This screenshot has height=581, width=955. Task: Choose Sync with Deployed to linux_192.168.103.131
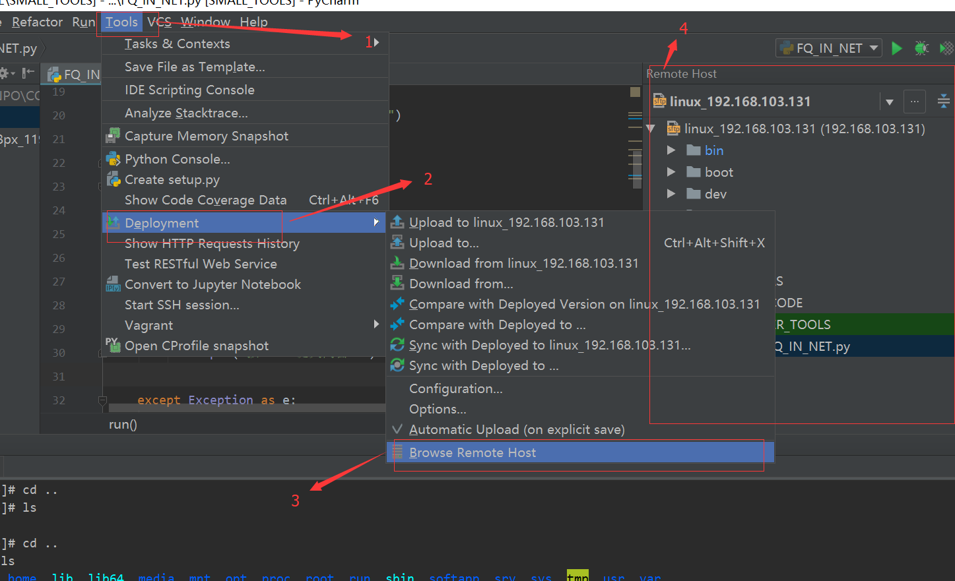[x=549, y=345]
